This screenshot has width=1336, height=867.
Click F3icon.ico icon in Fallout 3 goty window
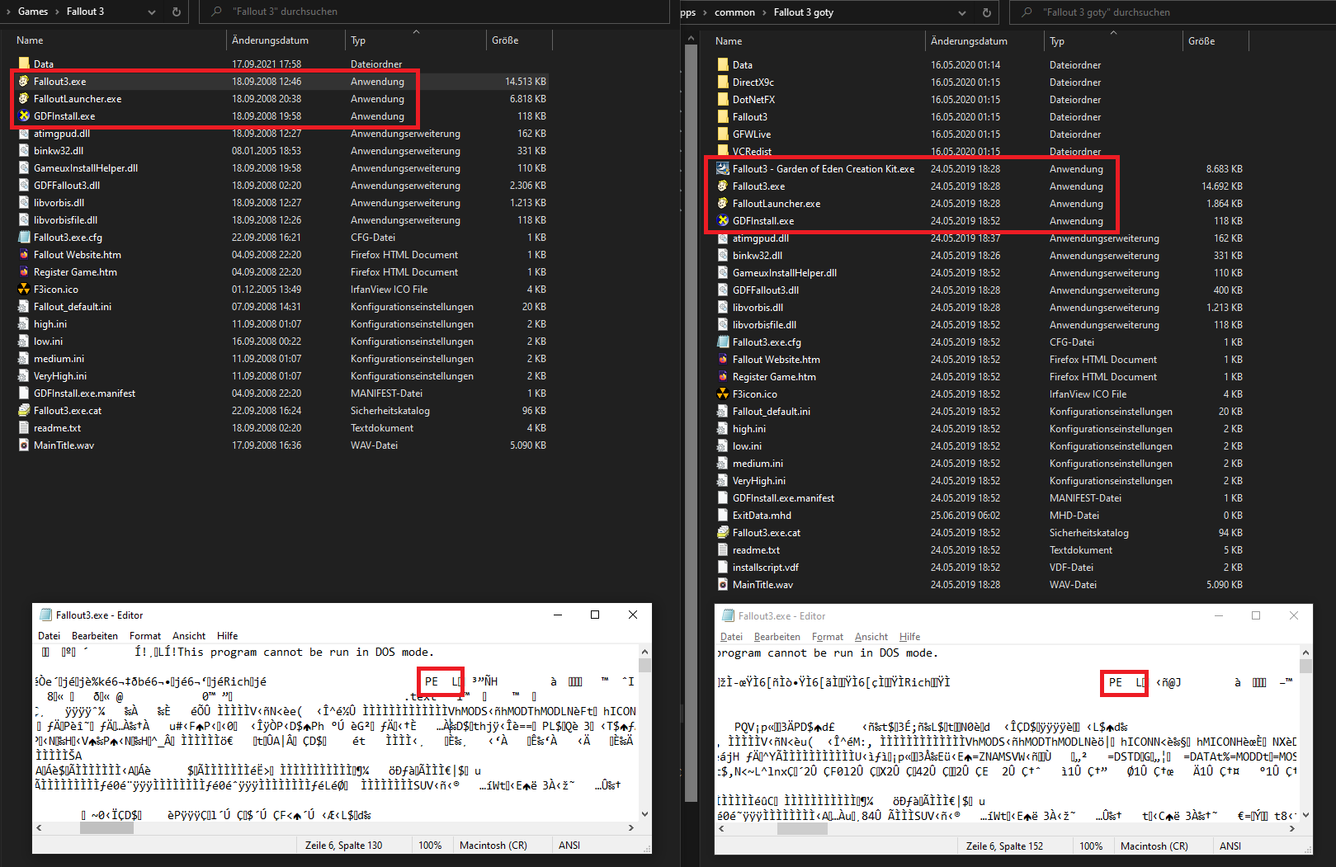coord(723,393)
